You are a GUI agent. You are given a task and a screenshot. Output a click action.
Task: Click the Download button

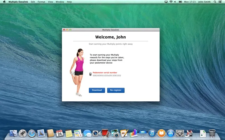[x=97, y=90]
